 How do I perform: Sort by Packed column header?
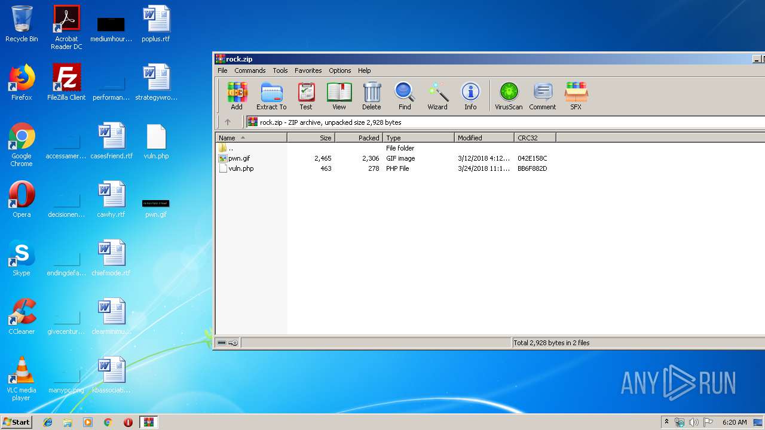[359, 137]
